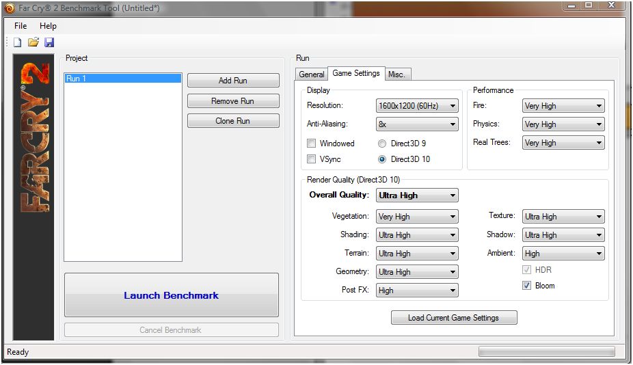This screenshot has height=365, width=633.
Task: Open the Vegetation dropdown
Action: (x=417, y=217)
